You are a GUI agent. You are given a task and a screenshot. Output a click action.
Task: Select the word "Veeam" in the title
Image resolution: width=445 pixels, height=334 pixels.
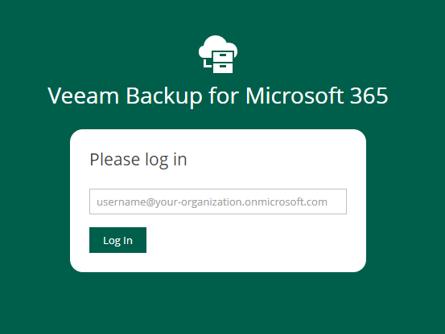tap(84, 96)
